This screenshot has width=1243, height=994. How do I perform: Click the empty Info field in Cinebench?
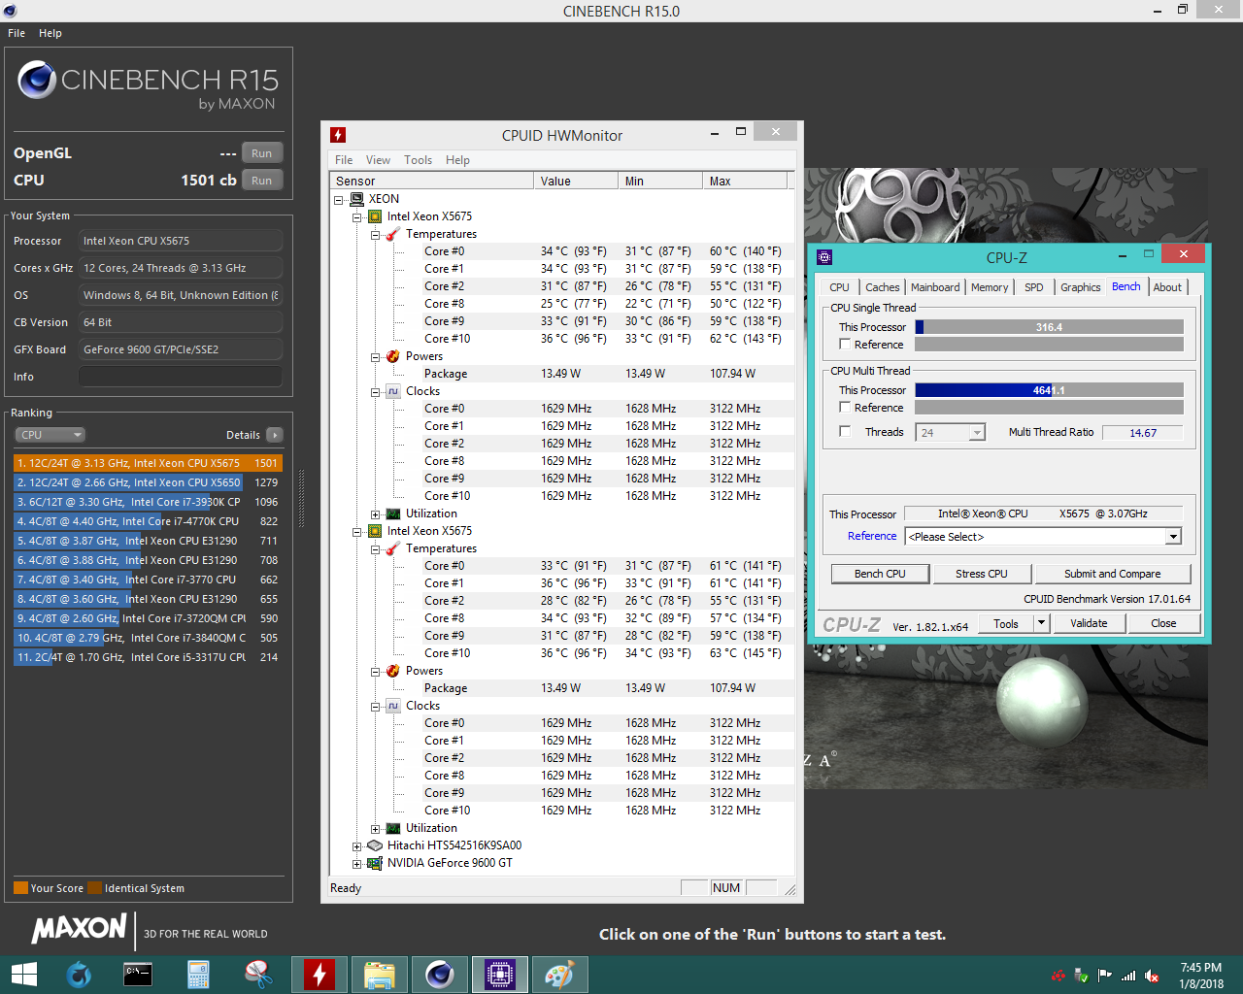[x=181, y=377]
